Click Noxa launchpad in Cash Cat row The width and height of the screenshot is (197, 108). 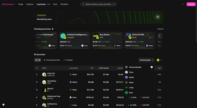pyautogui.click(x=73, y=75)
